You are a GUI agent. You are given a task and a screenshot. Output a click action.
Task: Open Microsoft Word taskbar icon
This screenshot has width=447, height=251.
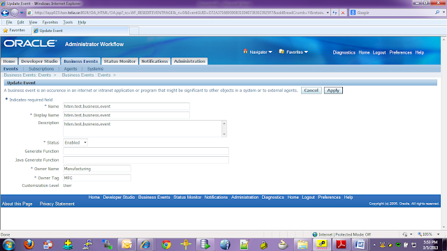(x=360, y=245)
